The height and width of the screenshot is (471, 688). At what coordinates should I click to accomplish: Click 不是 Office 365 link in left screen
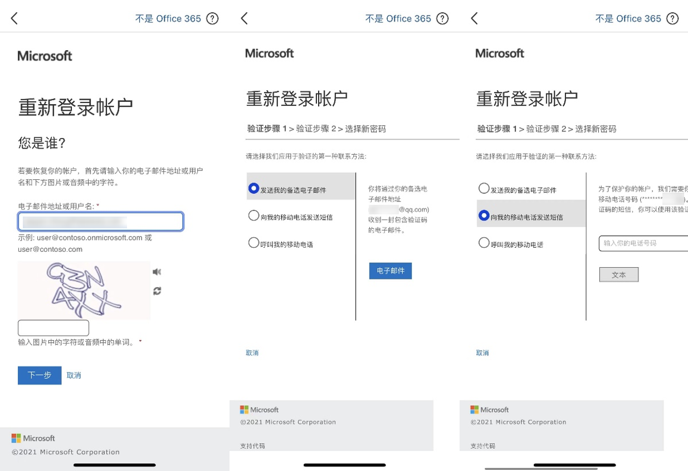(168, 18)
